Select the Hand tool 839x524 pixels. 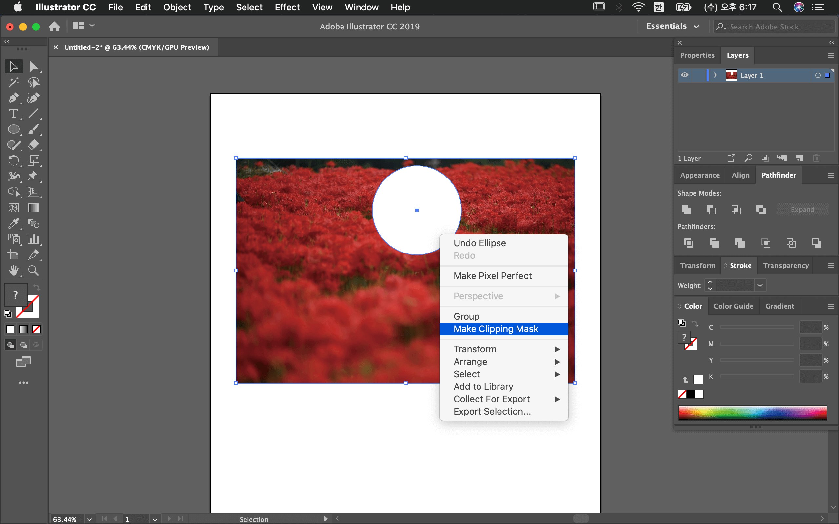click(13, 270)
